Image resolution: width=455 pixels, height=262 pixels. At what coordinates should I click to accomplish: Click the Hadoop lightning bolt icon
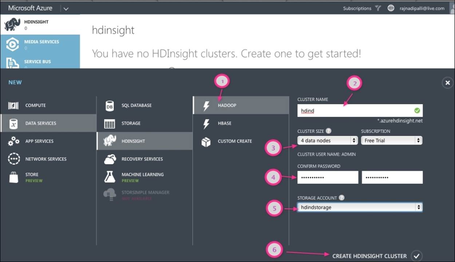(206, 106)
